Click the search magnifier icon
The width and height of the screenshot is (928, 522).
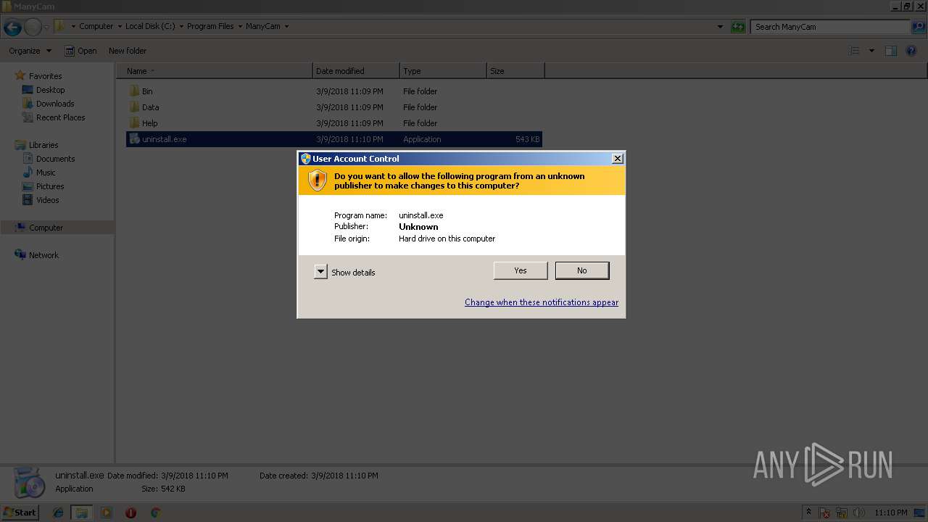(918, 27)
